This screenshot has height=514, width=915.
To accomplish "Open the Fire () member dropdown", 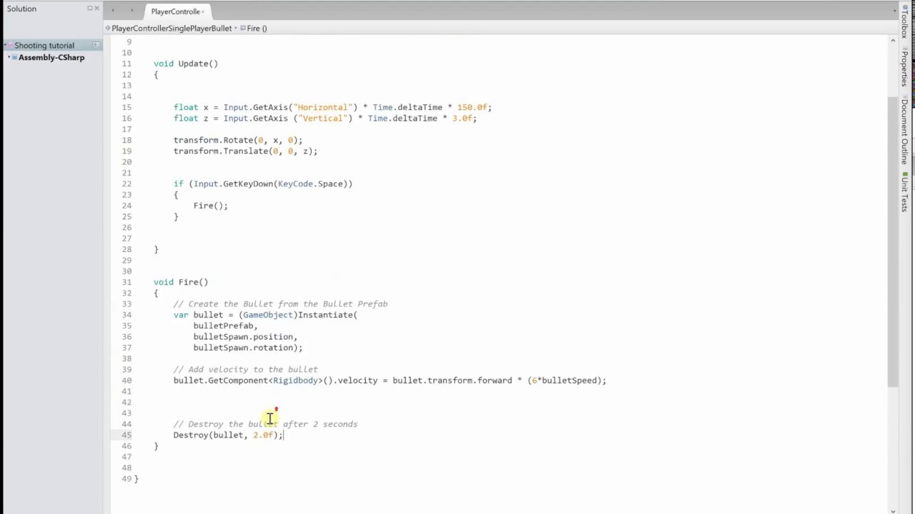I will tap(253, 28).
